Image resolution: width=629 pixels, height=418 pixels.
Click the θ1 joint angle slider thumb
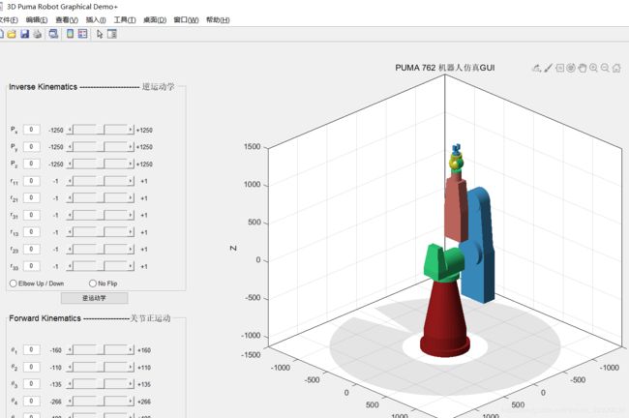pyautogui.click(x=100, y=350)
